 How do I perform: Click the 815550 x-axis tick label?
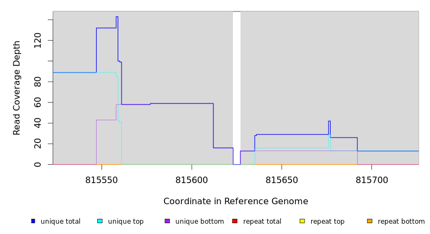pyautogui.click(x=102, y=180)
